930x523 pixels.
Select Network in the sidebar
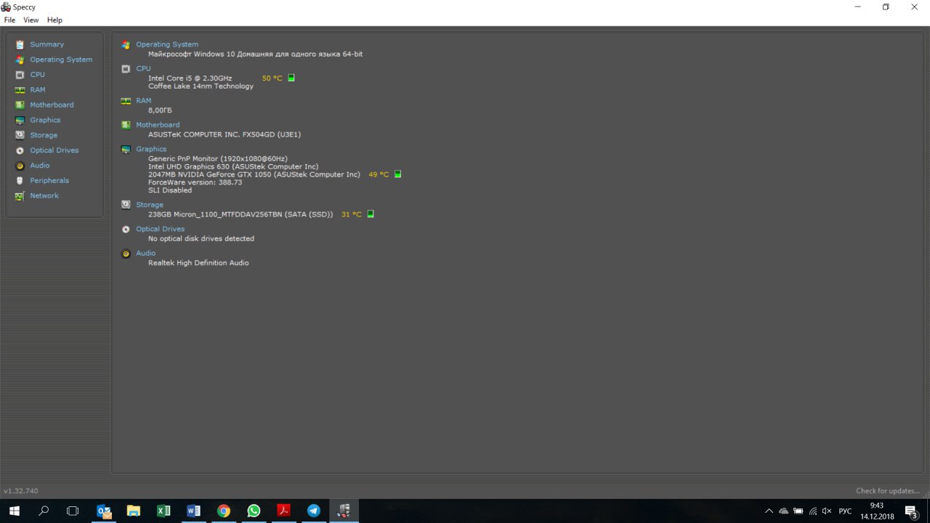point(44,195)
